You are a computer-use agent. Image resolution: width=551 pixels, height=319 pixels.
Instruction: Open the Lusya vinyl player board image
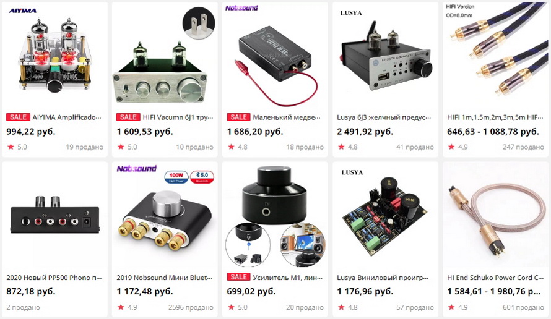coord(385,216)
